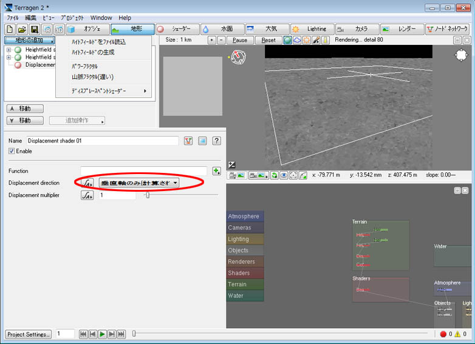This screenshot has width=475, height=344.
Task: Click animation icon for Displacement multiplier
Action: pos(87,195)
